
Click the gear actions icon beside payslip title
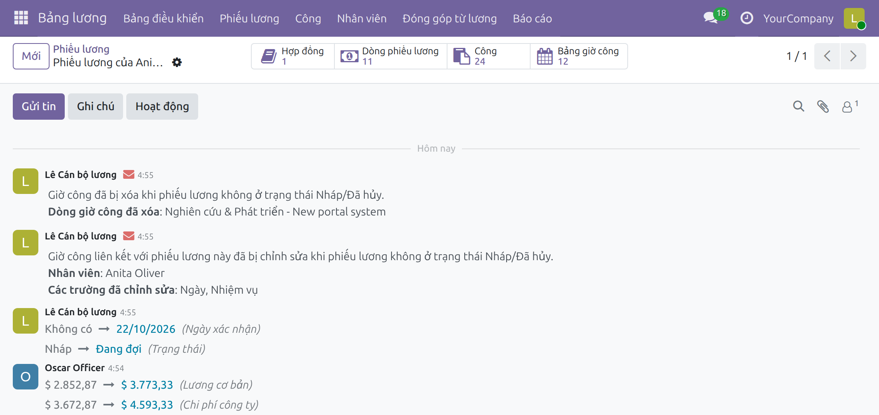[x=177, y=62]
